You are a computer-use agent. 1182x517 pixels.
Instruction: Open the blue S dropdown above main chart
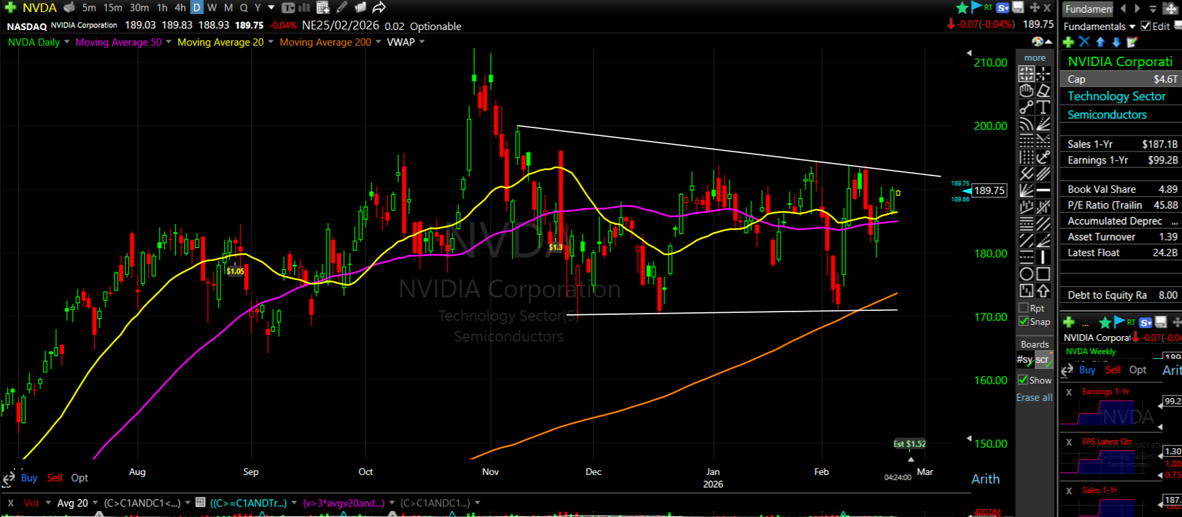tap(1002, 7)
